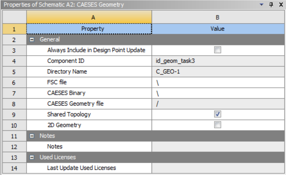Uncheck the Shared Topology checkbox
The image size is (286, 175).
217,114
